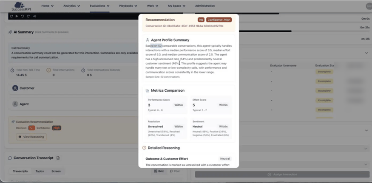Switch to the Screen tab
The height and width of the screenshot is (183, 372).
tap(56, 171)
